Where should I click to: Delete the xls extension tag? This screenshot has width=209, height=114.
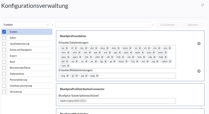[140, 48]
